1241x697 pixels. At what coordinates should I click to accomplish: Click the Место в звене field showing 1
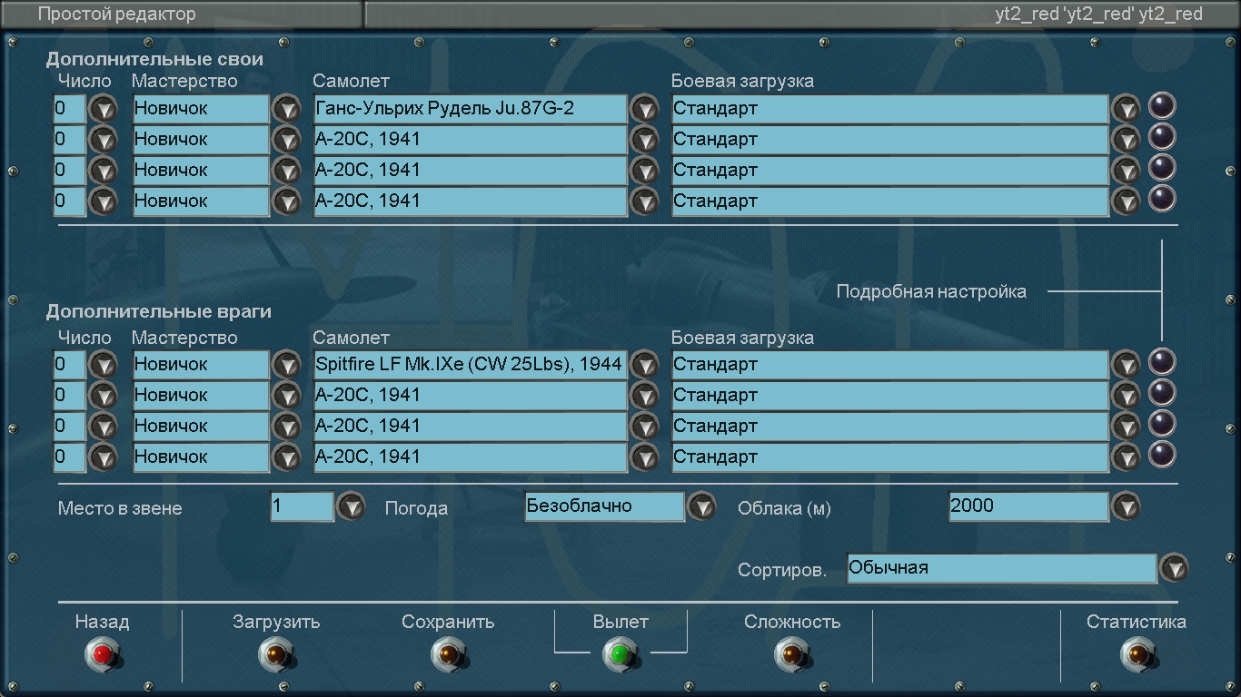[302, 506]
